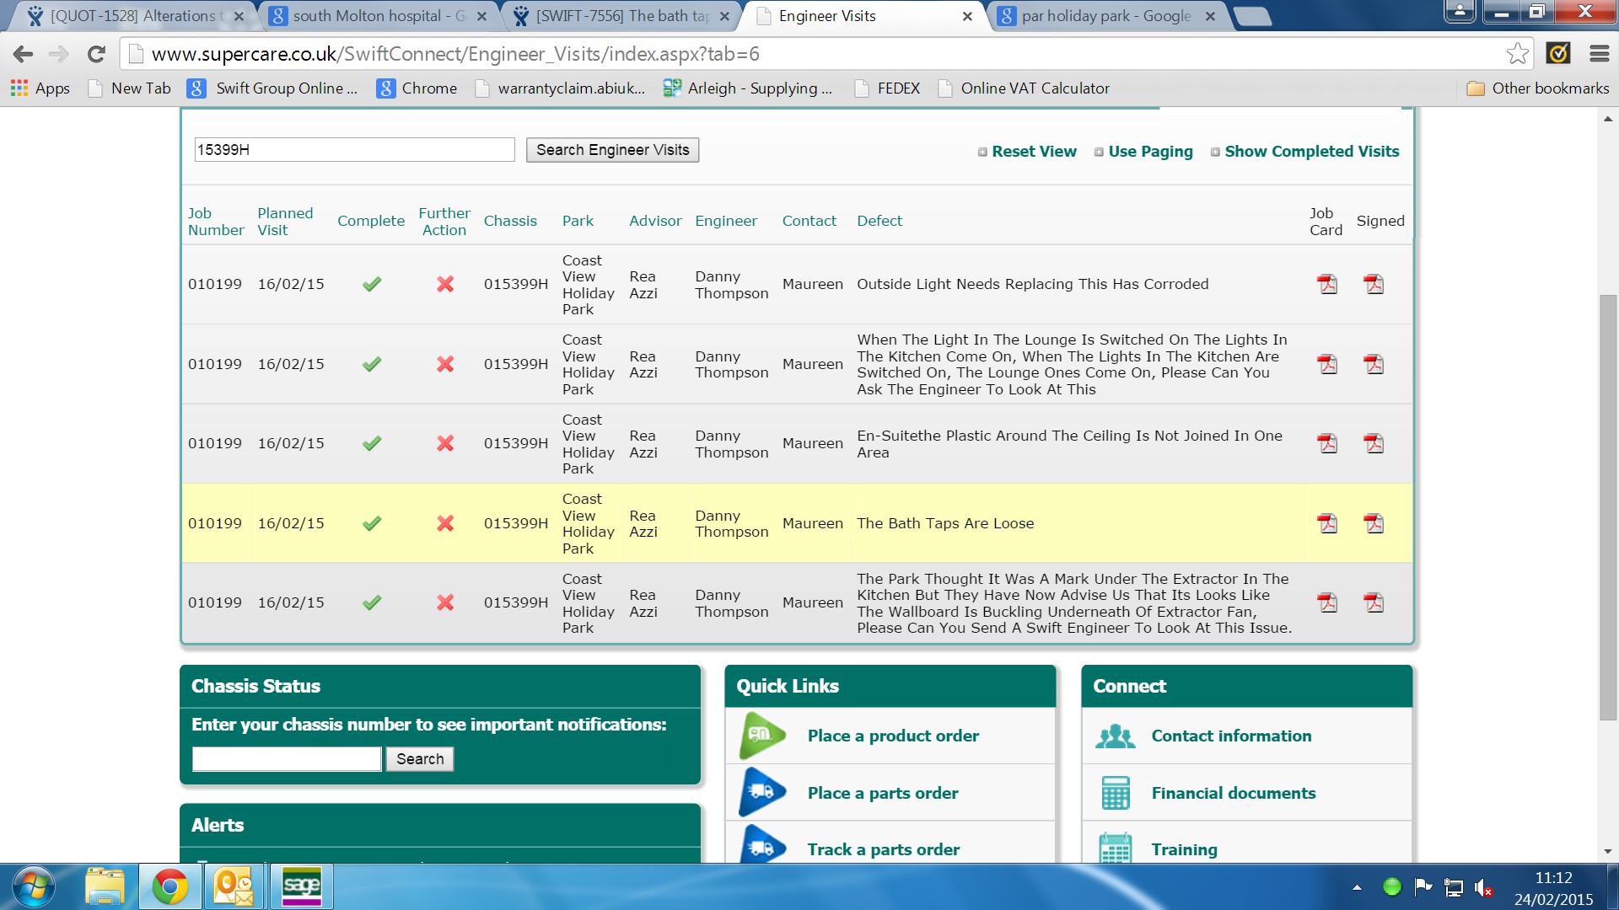
Task: Toggle the Use Paging option
Action: coord(1150,152)
